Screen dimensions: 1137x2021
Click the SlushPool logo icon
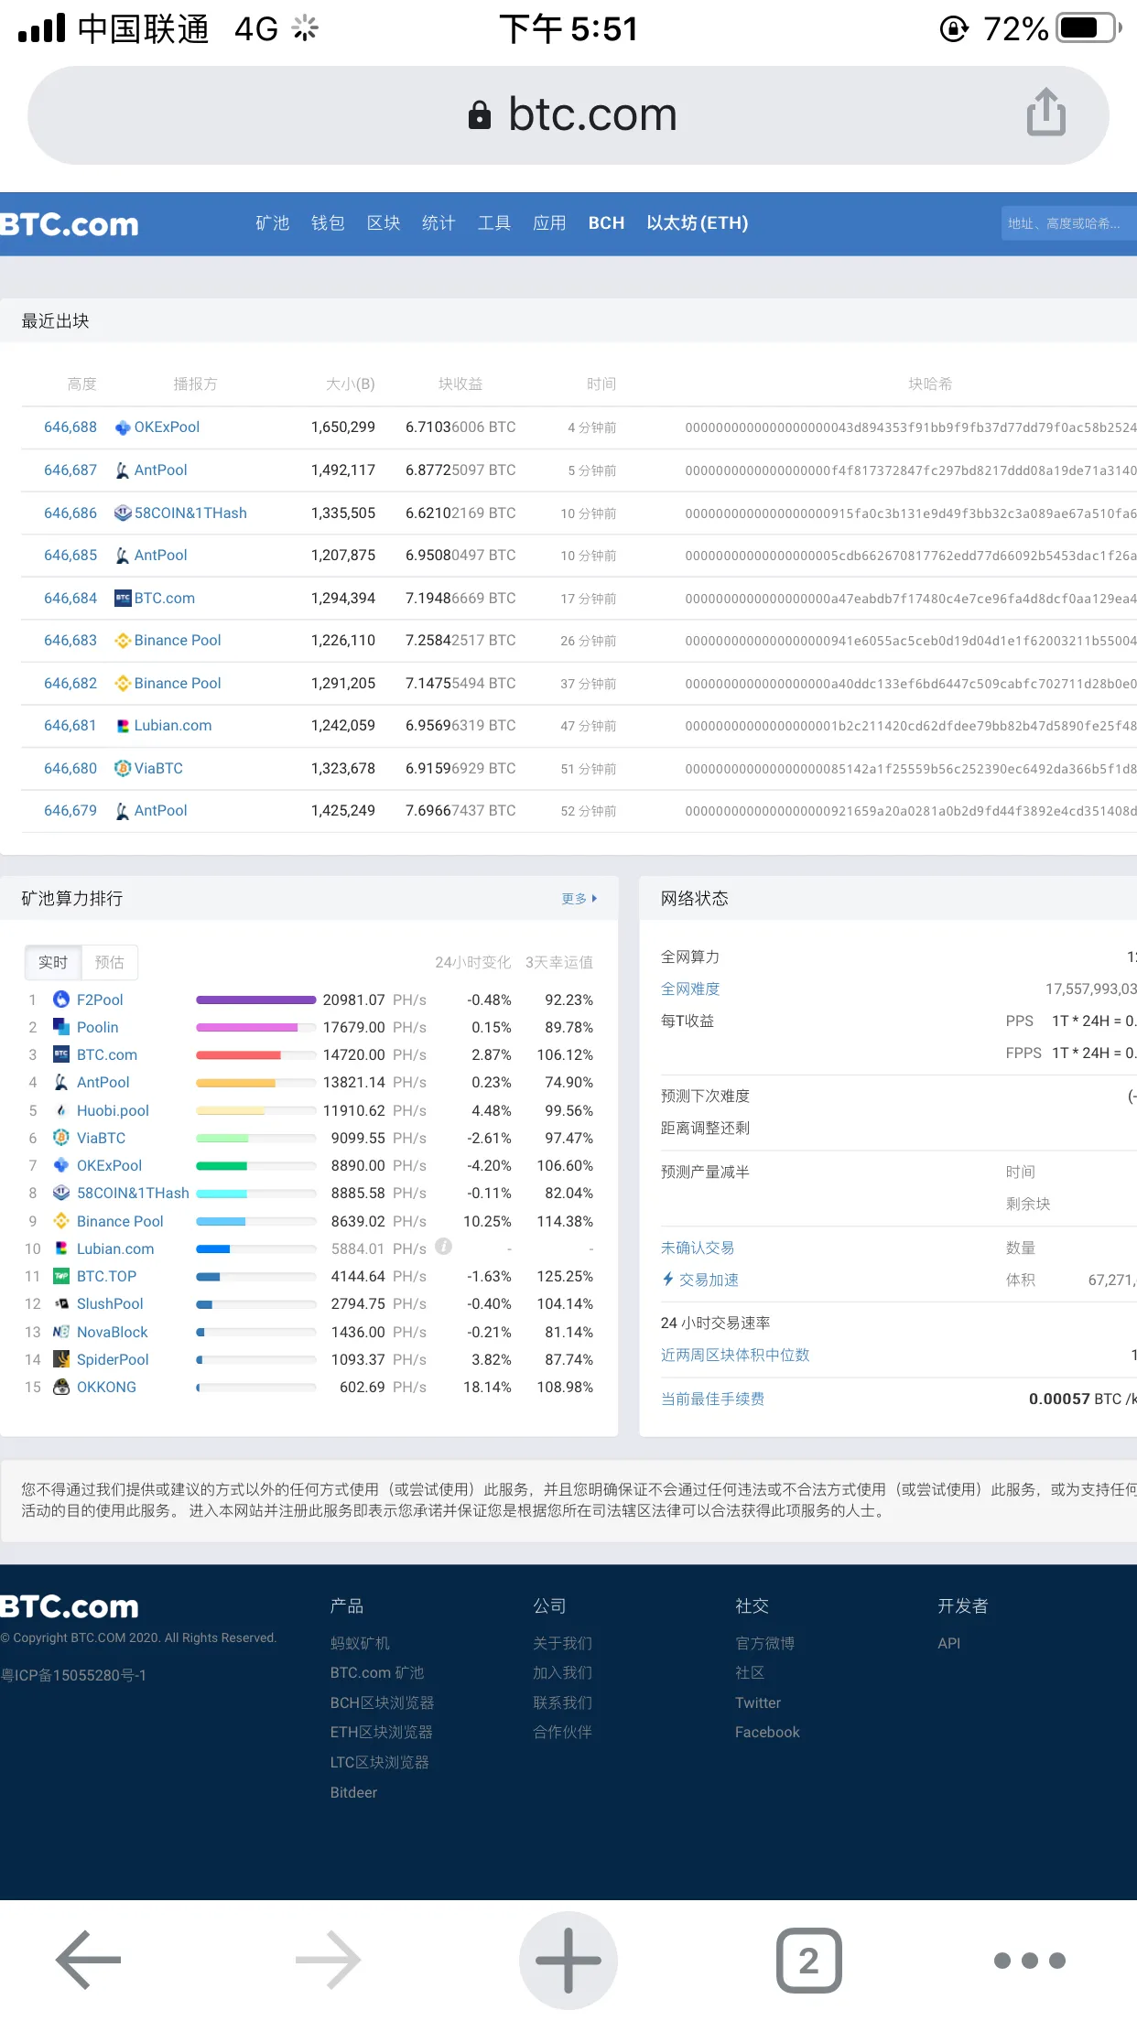pyautogui.click(x=61, y=1303)
